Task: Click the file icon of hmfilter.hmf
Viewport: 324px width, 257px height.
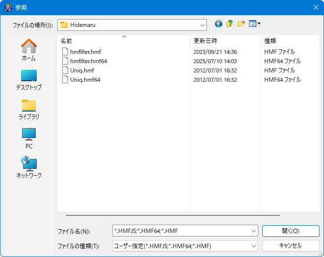Action: (65, 51)
